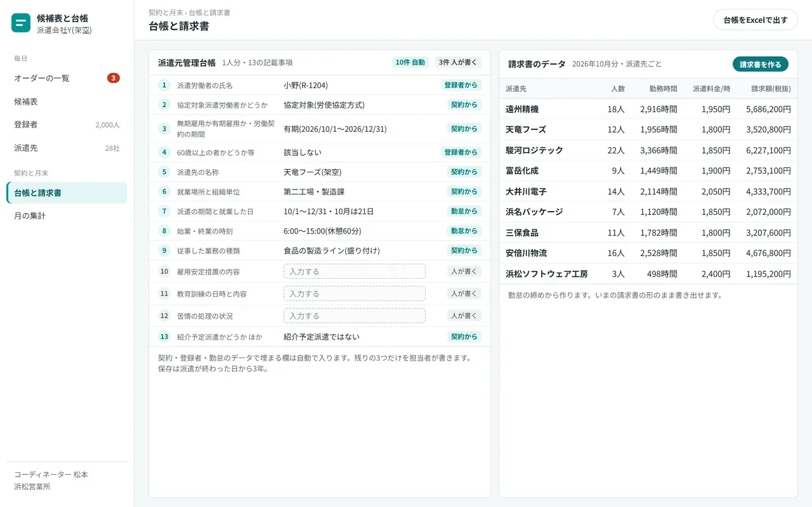Screen dimensions: 812x507
Task: Open the 登録者 list
Action: 67,125
